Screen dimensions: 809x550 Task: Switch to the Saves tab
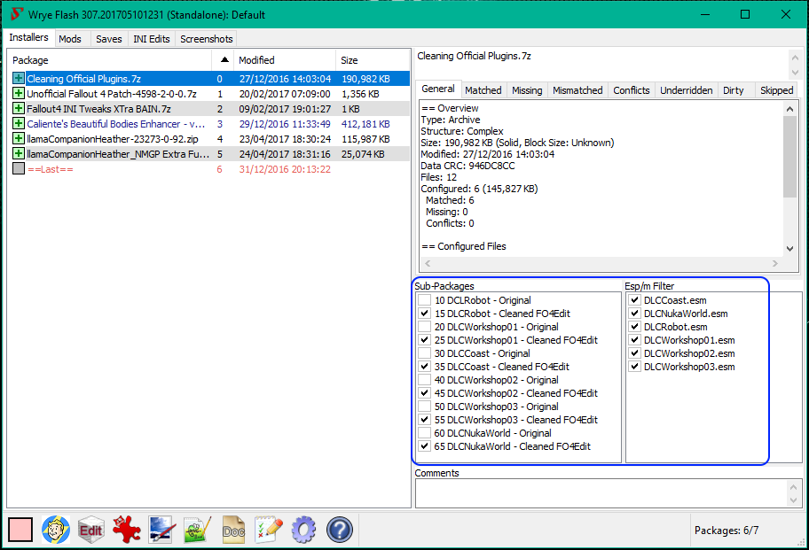109,39
